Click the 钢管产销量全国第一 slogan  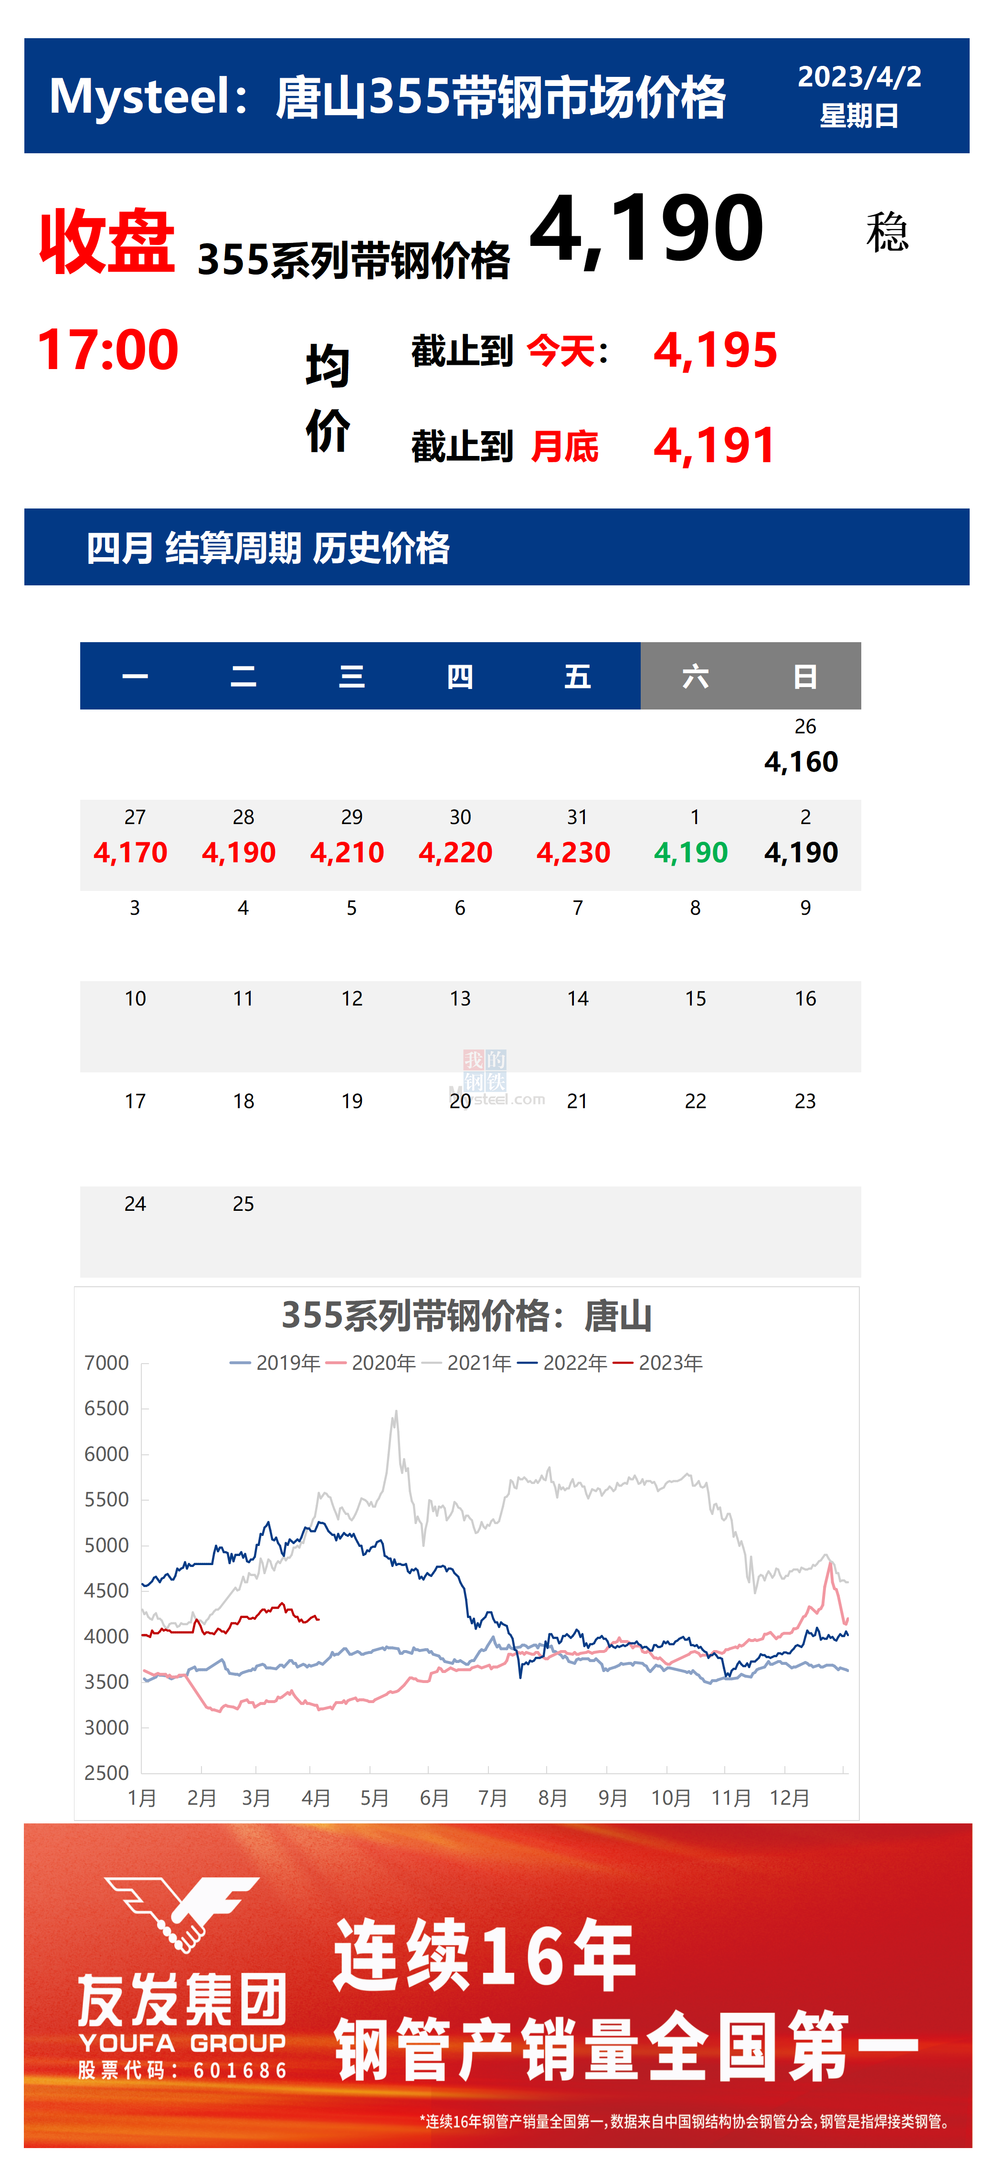coord(626,2048)
